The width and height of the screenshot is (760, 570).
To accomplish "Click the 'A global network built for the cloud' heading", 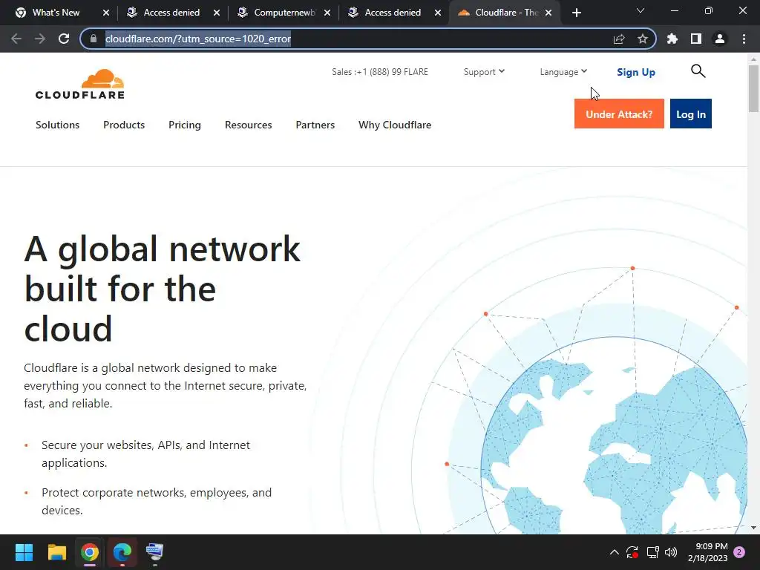I will coord(162,289).
